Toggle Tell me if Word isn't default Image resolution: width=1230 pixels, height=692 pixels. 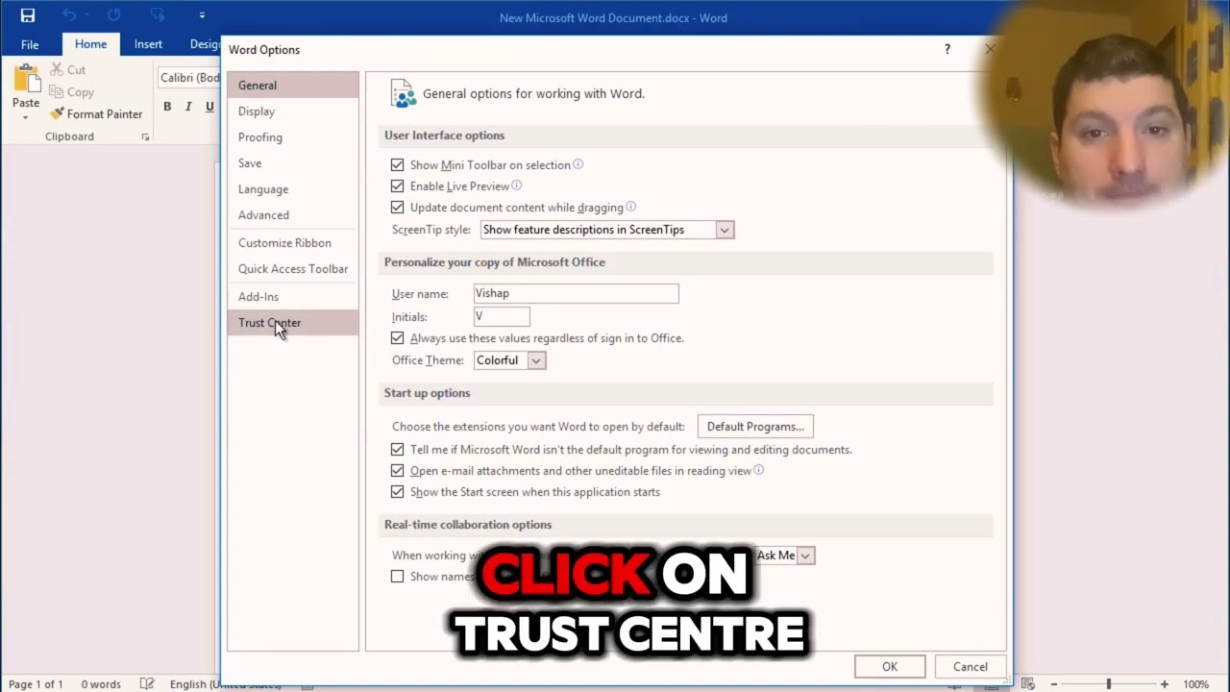397,450
